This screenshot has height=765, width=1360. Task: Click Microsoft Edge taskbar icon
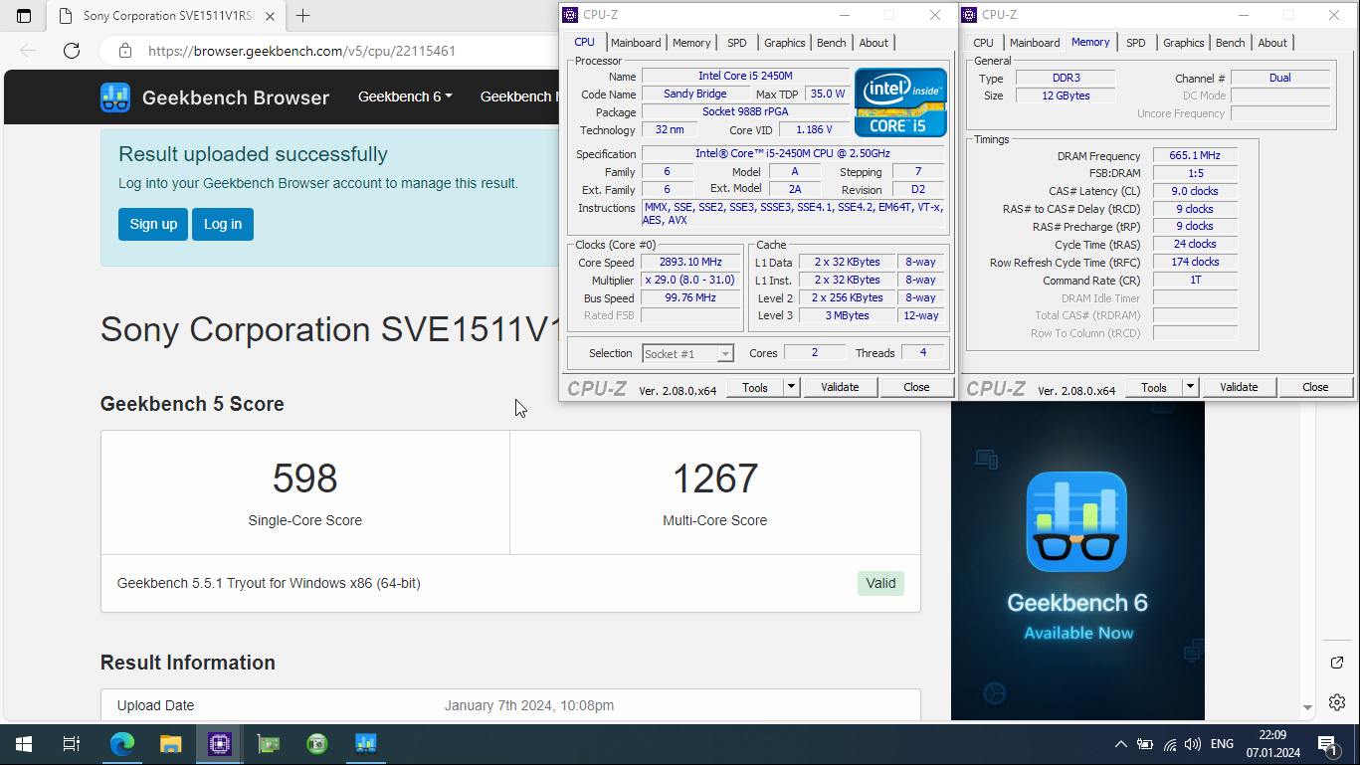pos(122,744)
